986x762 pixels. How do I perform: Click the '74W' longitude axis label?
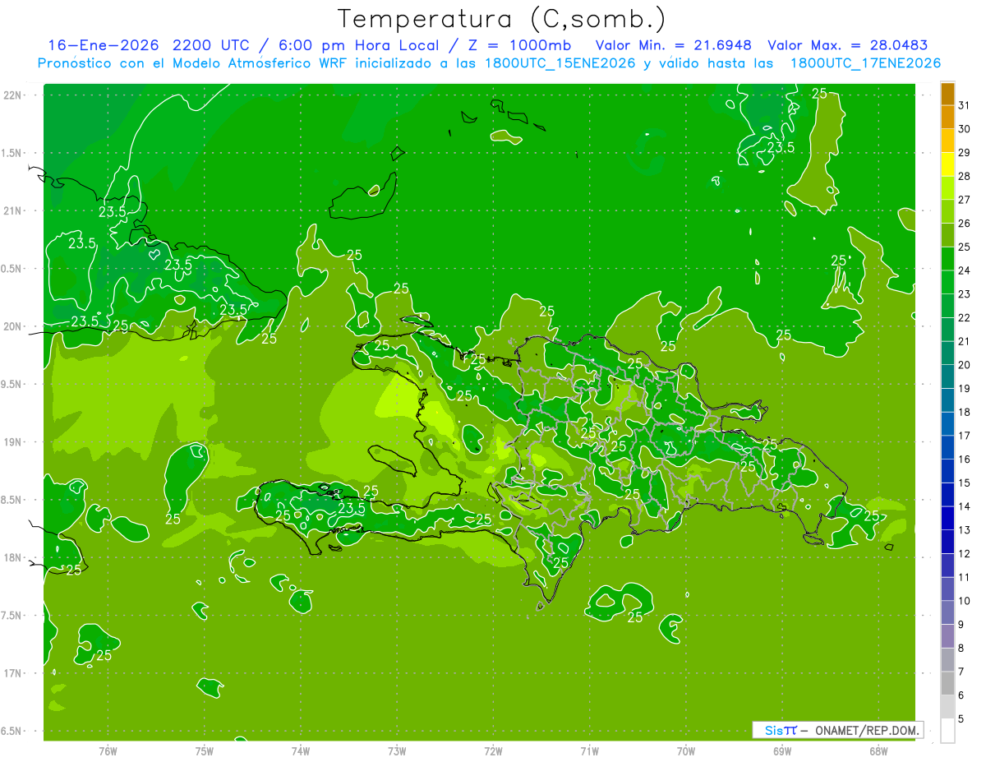[301, 751]
